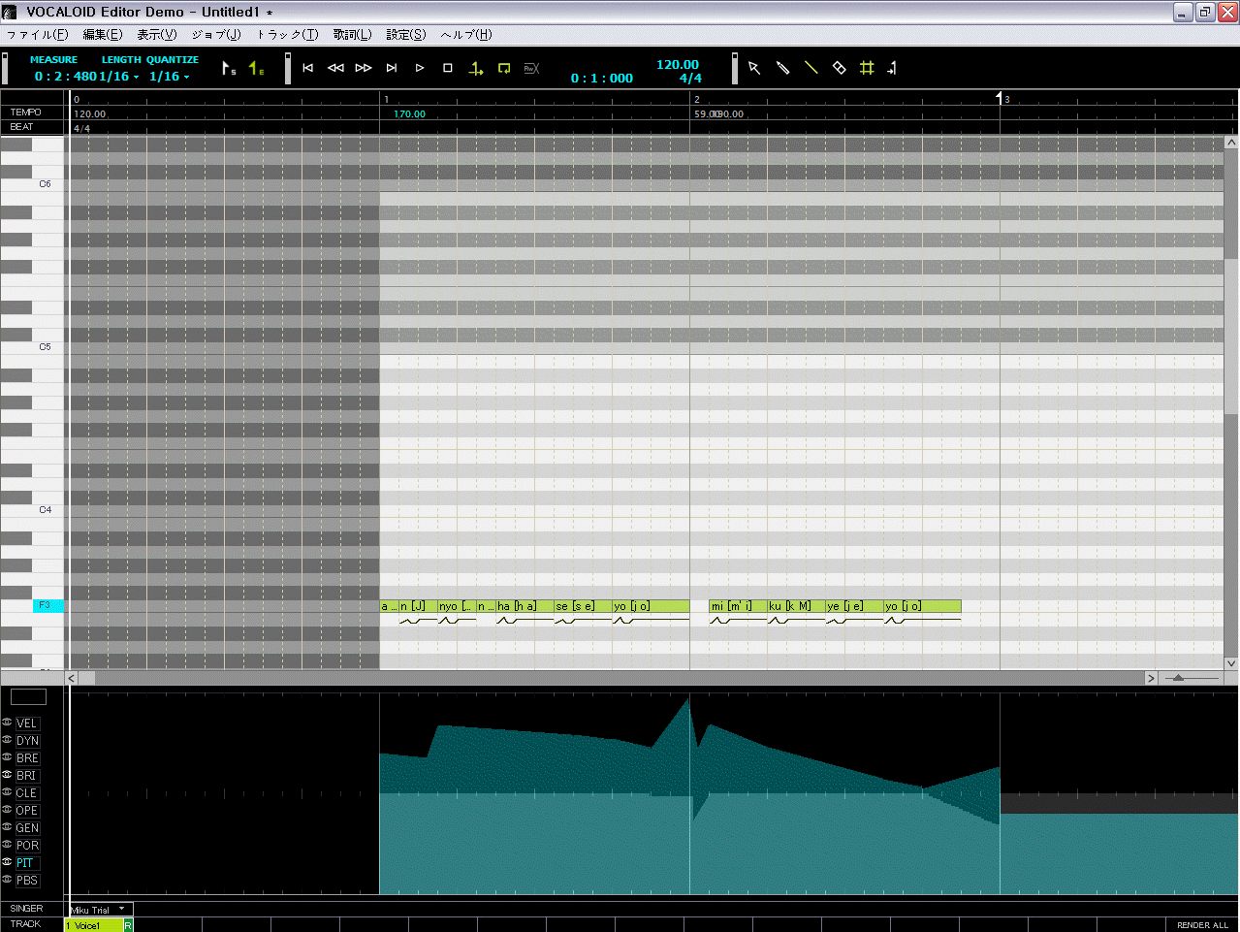Click the 170.00 tempo marker
Viewport: 1240px width, 932px height.
pos(409,113)
